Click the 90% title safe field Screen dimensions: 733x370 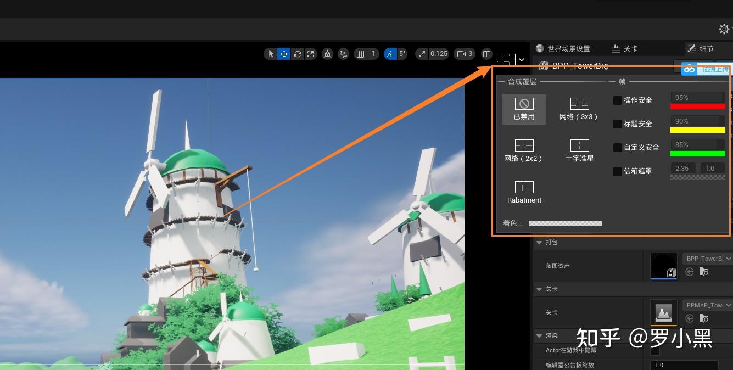click(x=697, y=121)
